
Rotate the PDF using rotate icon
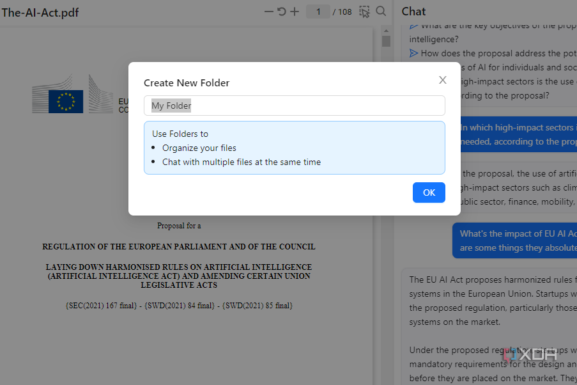tap(282, 12)
